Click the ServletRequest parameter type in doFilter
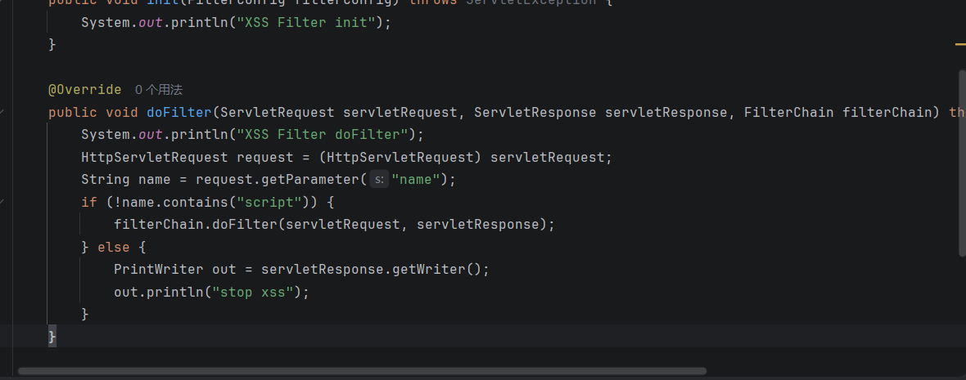Screen dimensions: 966x380 [278, 113]
